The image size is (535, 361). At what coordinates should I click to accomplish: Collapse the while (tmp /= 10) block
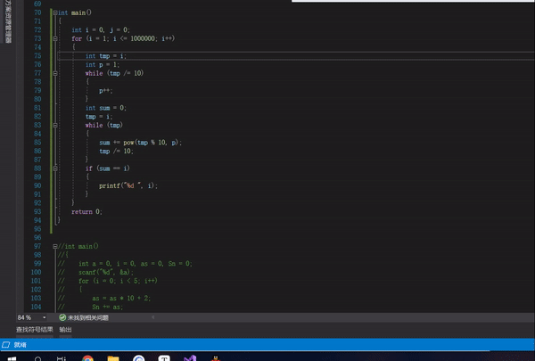tap(55, 73)
